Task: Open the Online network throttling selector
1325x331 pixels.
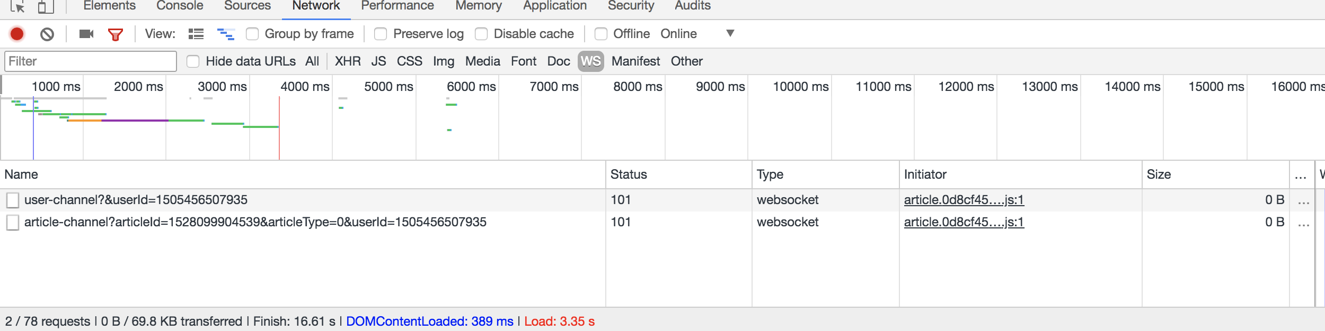Action: (678, 34)
